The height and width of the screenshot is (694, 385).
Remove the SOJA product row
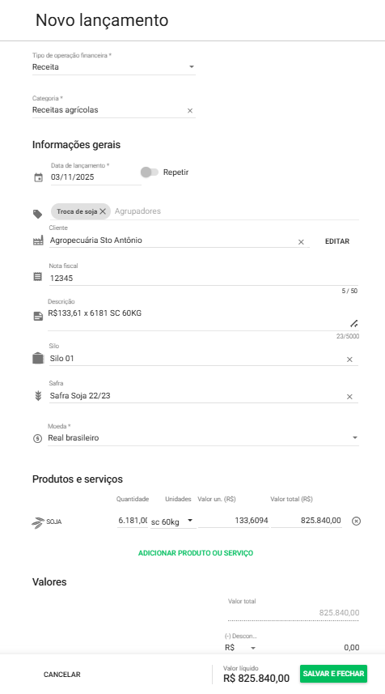[x=356, y=521]
